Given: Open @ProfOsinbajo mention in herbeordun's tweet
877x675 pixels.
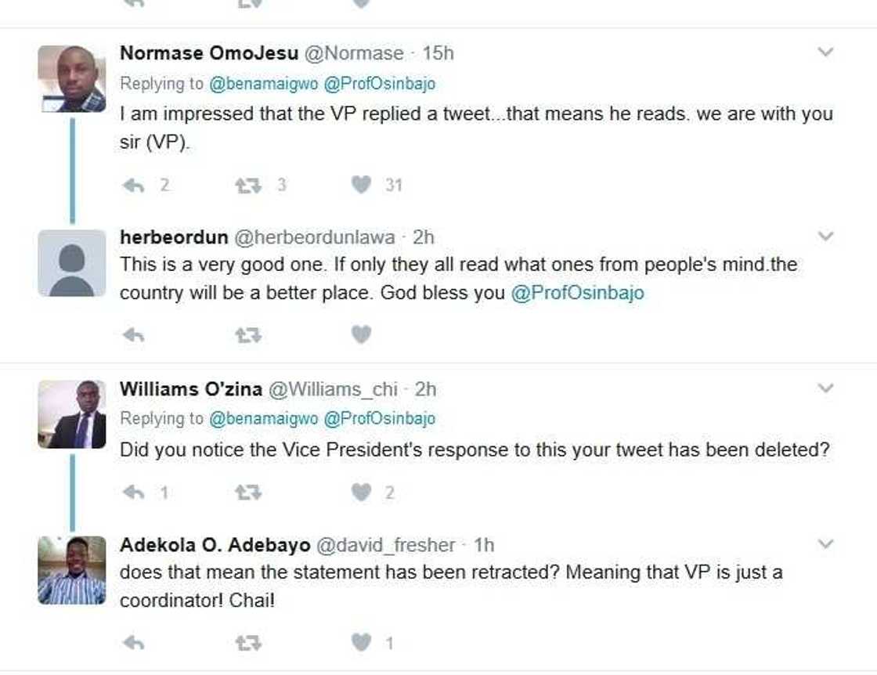Looking at the screenshot, I should pyautogui.click(x=577, y=293).
